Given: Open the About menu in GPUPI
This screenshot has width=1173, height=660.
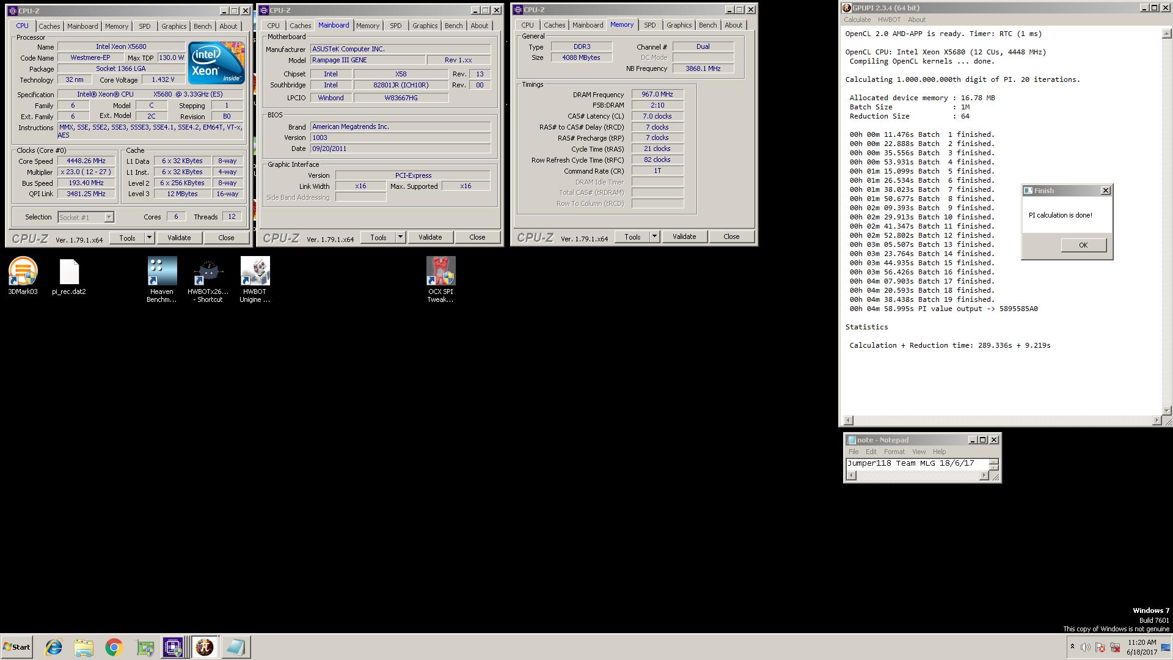Looking at the screenshot, I should pos(916,20).
